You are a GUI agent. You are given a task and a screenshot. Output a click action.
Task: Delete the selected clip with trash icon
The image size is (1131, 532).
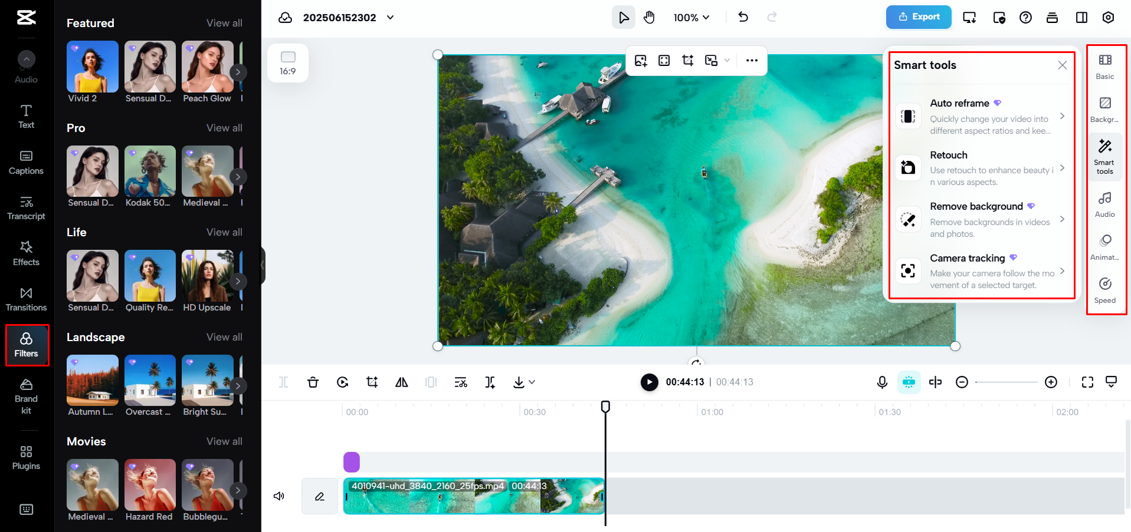click(313, 382)
